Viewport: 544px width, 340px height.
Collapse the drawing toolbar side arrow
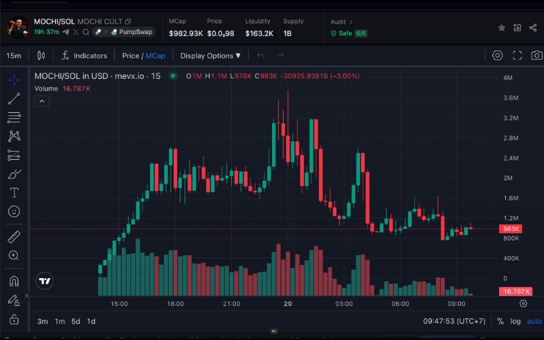click(27, 296)
